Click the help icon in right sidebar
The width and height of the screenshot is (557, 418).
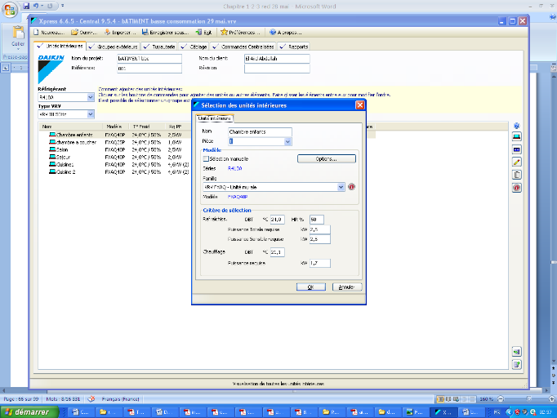(516, 127)
